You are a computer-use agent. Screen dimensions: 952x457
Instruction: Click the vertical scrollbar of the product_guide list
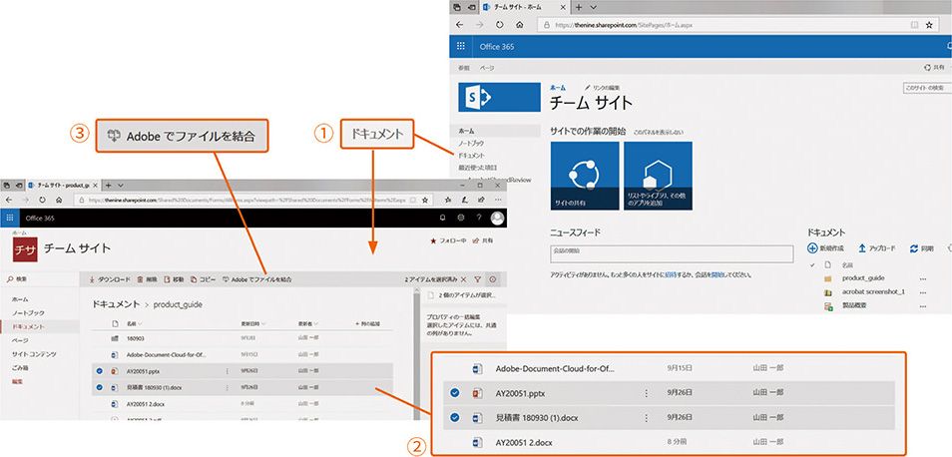point(416,355)
